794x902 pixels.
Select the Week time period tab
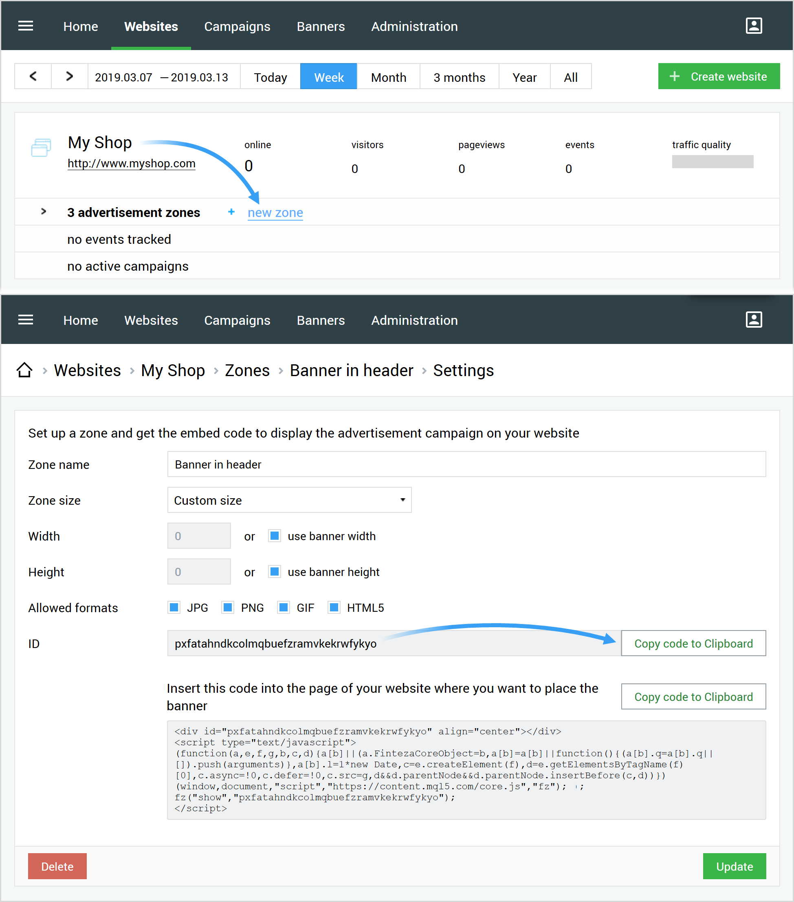[x=329, y=77]
